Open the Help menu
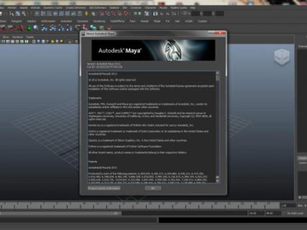This screenshot has height=230, width=307. pos(193,8)
